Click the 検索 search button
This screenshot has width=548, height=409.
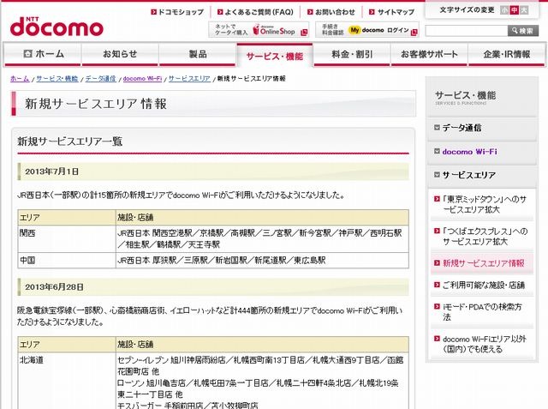click(x=523, y=31)
